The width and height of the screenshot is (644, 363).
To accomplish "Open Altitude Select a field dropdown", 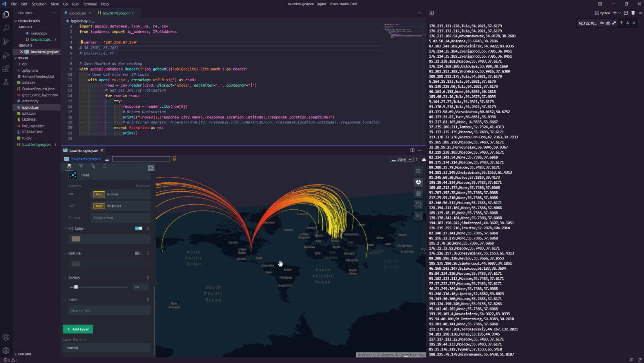I will 120,218.
